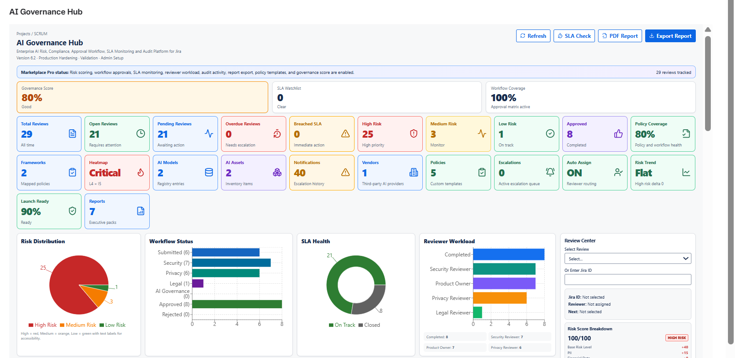This screenshot has width=735, height=358.
Task: Click the check circle icon in Low Risk card
Action: coord(550,134)
